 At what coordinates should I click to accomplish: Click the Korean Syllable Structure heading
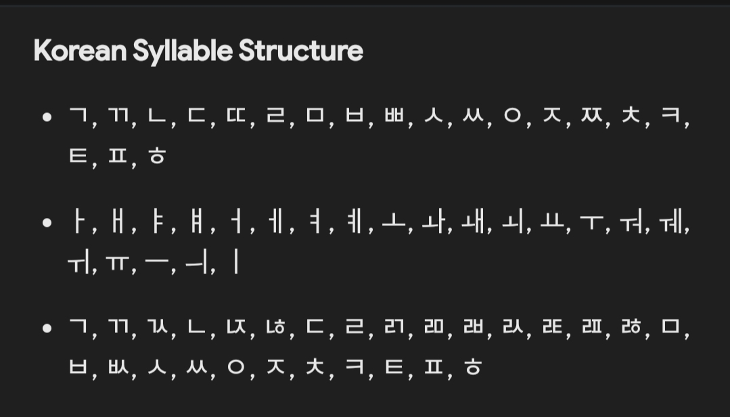click(198, 50)
